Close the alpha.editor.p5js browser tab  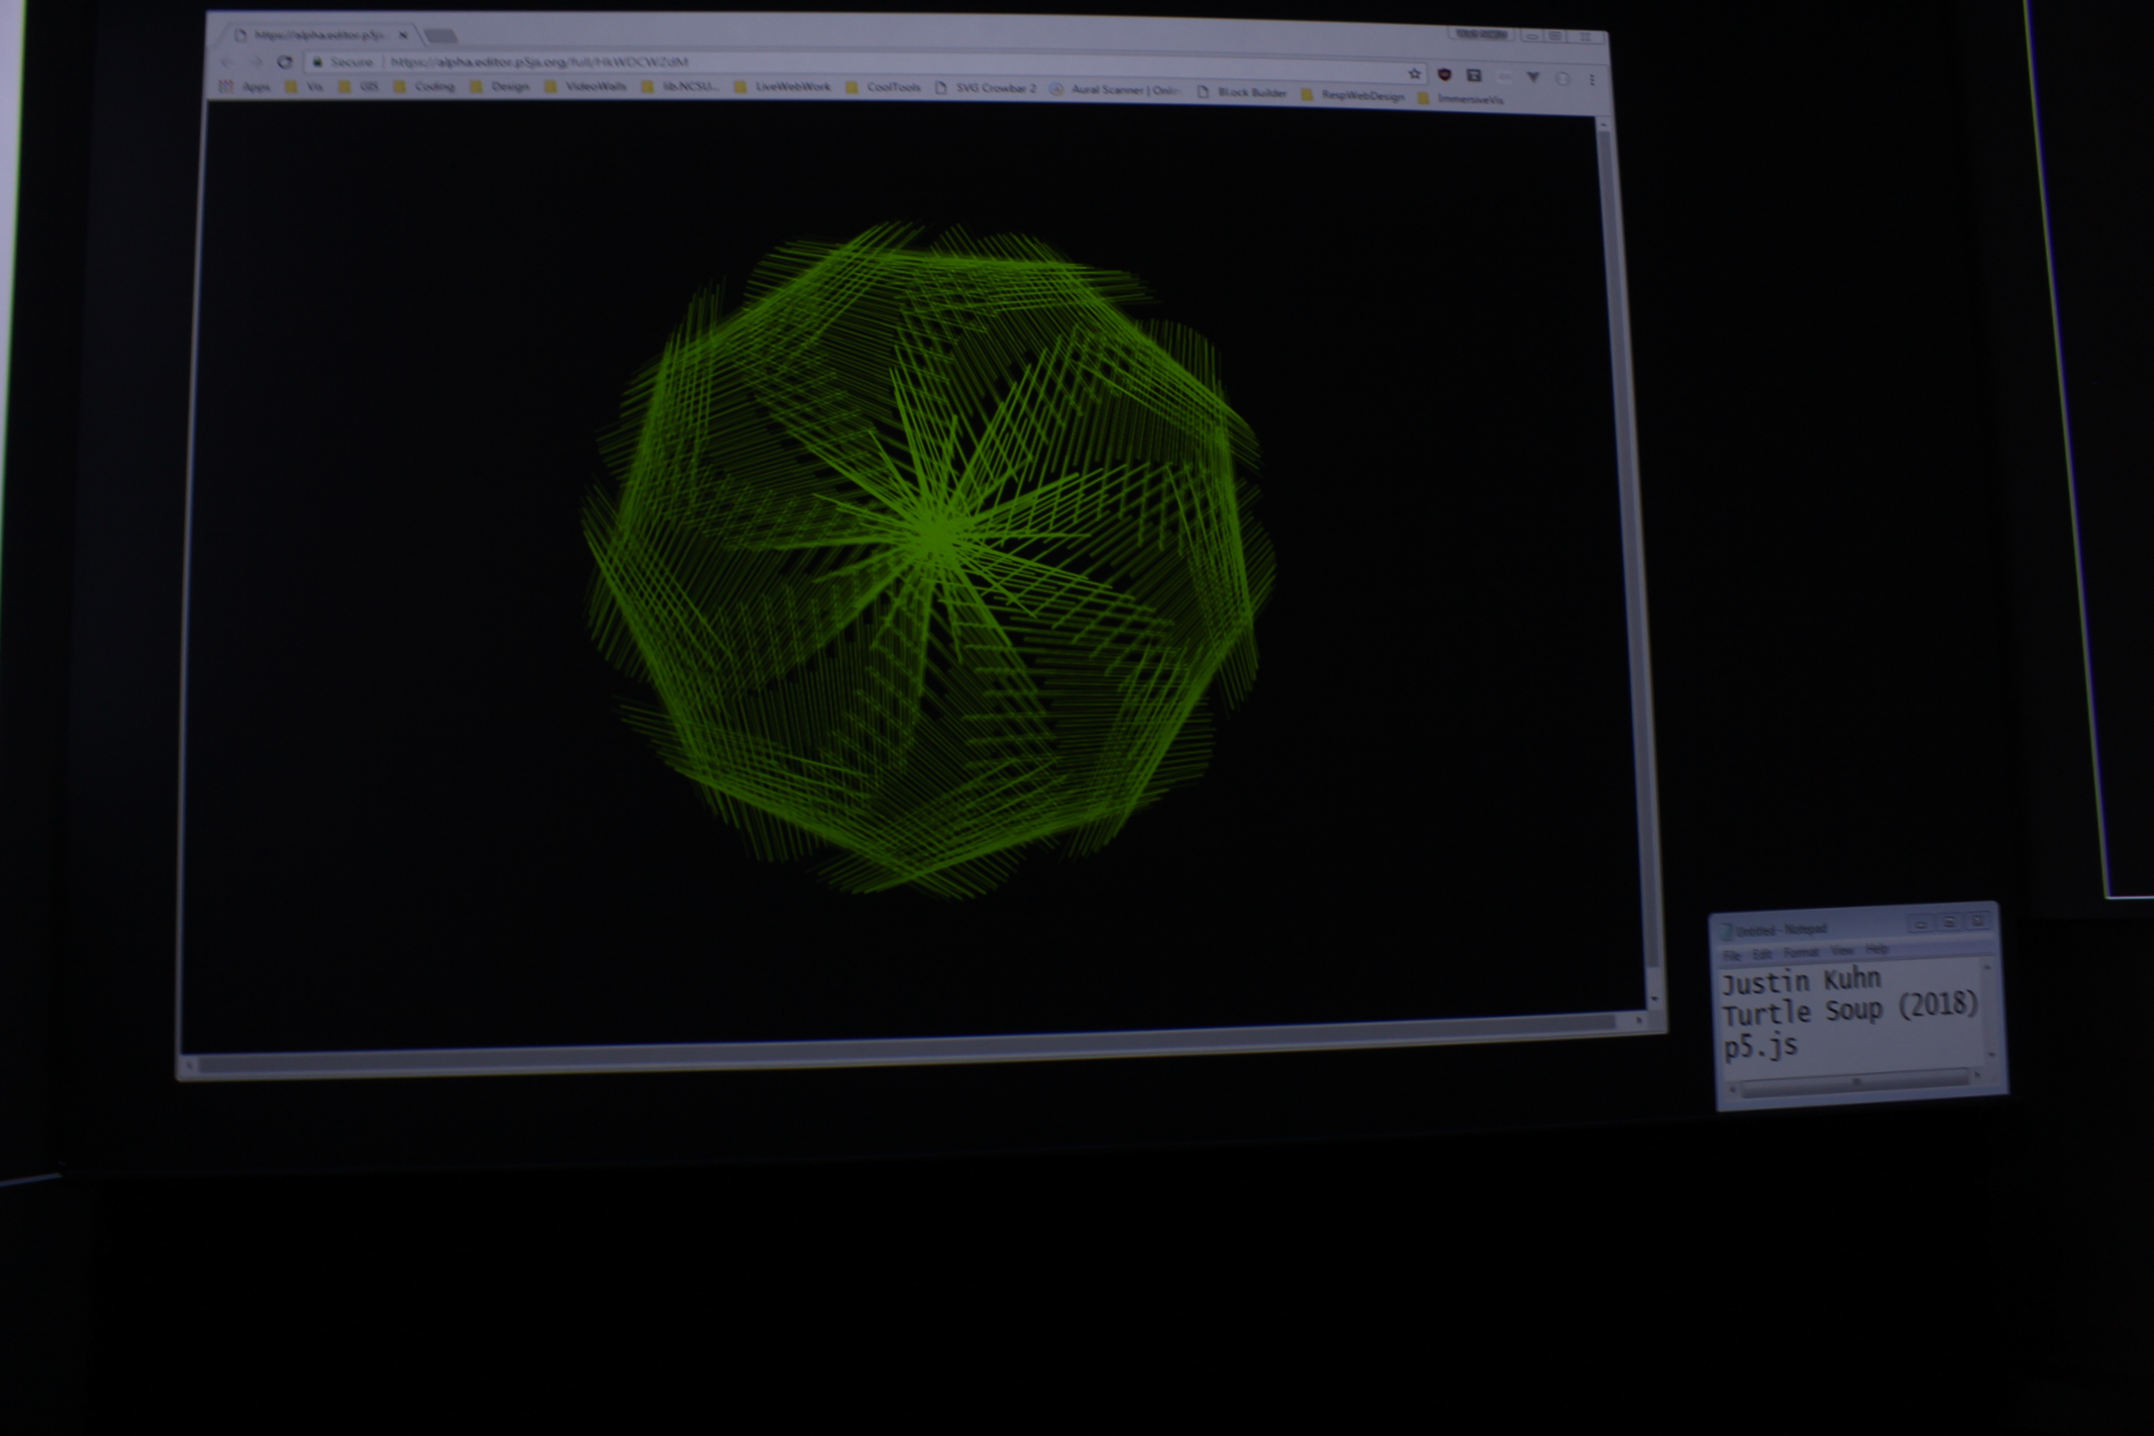403,35
